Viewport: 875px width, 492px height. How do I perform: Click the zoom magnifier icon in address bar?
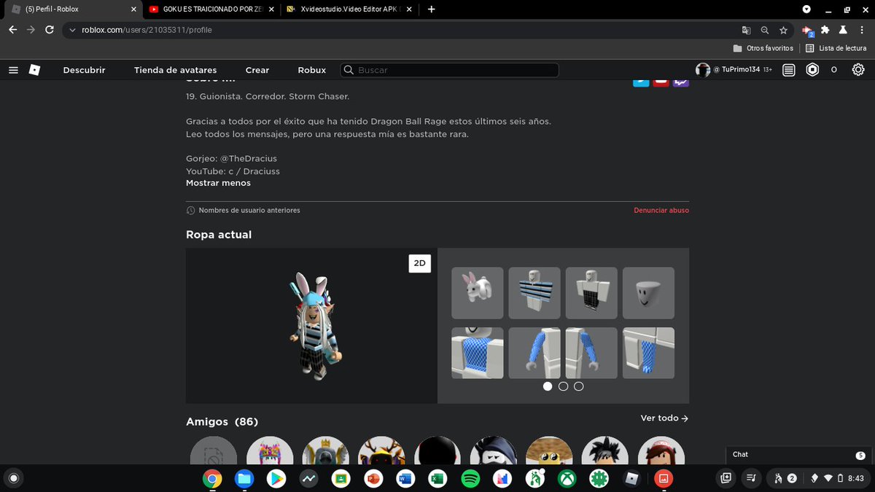(x=765, y=30)
